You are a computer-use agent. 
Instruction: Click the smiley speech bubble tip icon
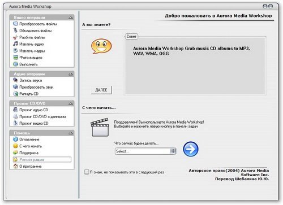(x=101, y=46)
